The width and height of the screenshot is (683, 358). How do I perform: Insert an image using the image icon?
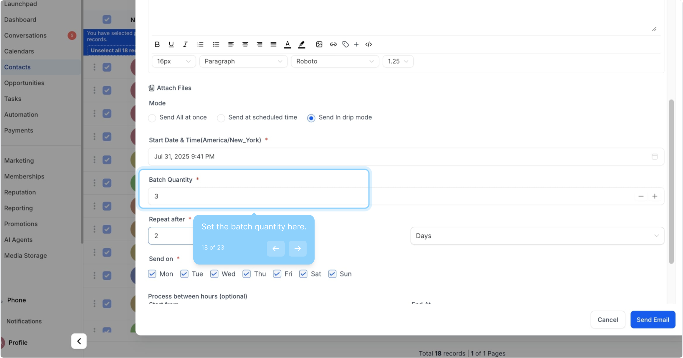click(x=319, y=44)
